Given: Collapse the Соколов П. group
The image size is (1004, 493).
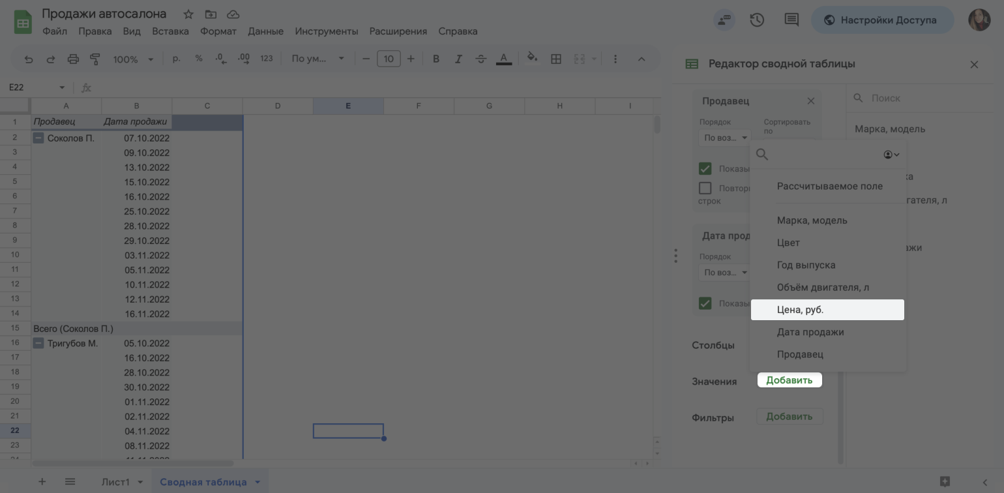Looking at the screenshot, I should 38,138.
